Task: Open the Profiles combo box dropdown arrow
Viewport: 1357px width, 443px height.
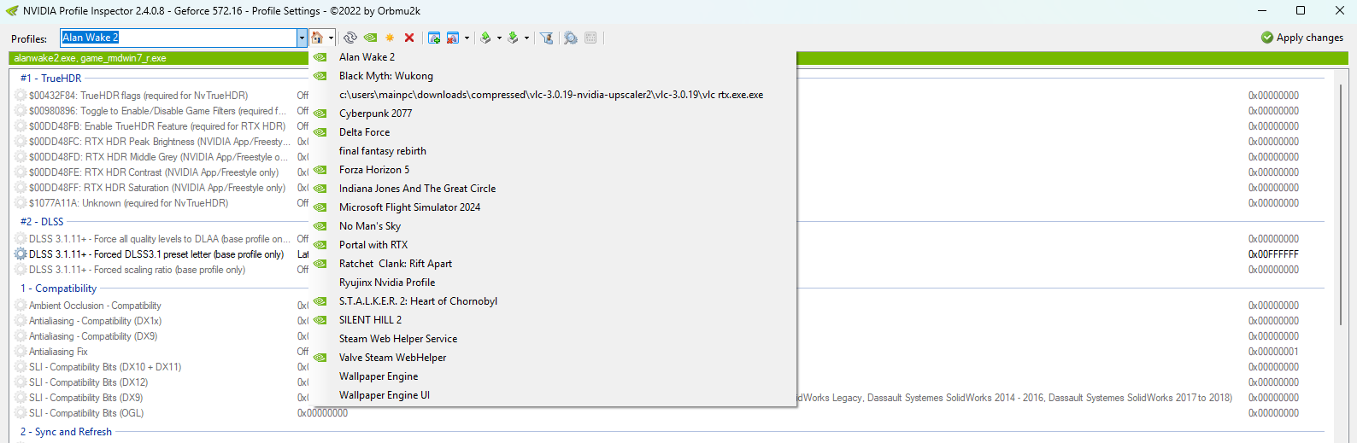Action: pyautogui.click(x=302, y=38)
